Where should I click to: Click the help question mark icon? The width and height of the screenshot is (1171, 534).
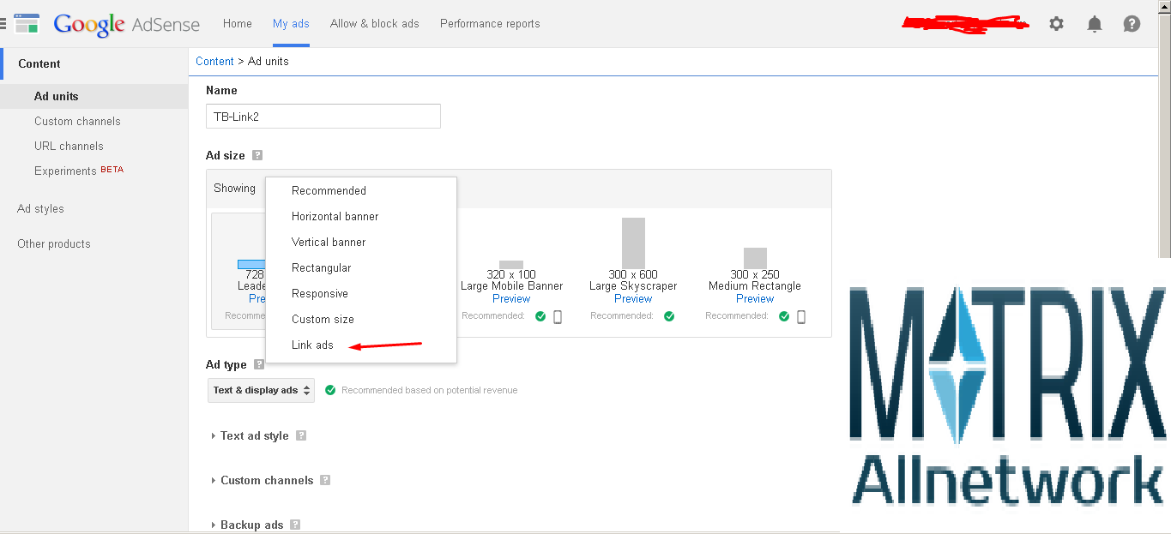tap(1132, 24)
